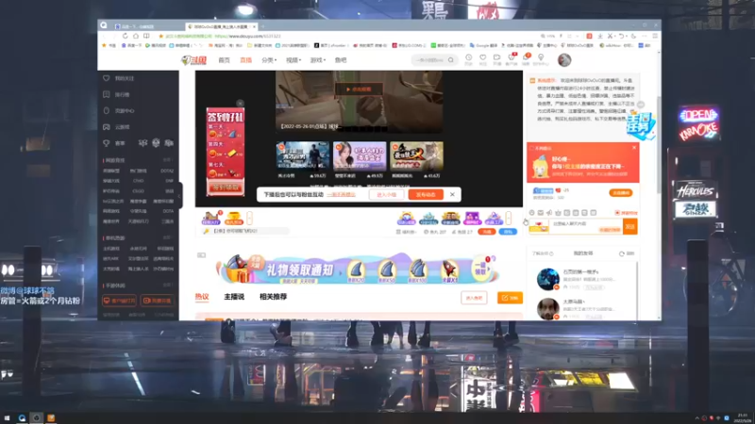
Task: Toggle the effects-block checkbox above the chat box
Action: (x=617, y=213)
